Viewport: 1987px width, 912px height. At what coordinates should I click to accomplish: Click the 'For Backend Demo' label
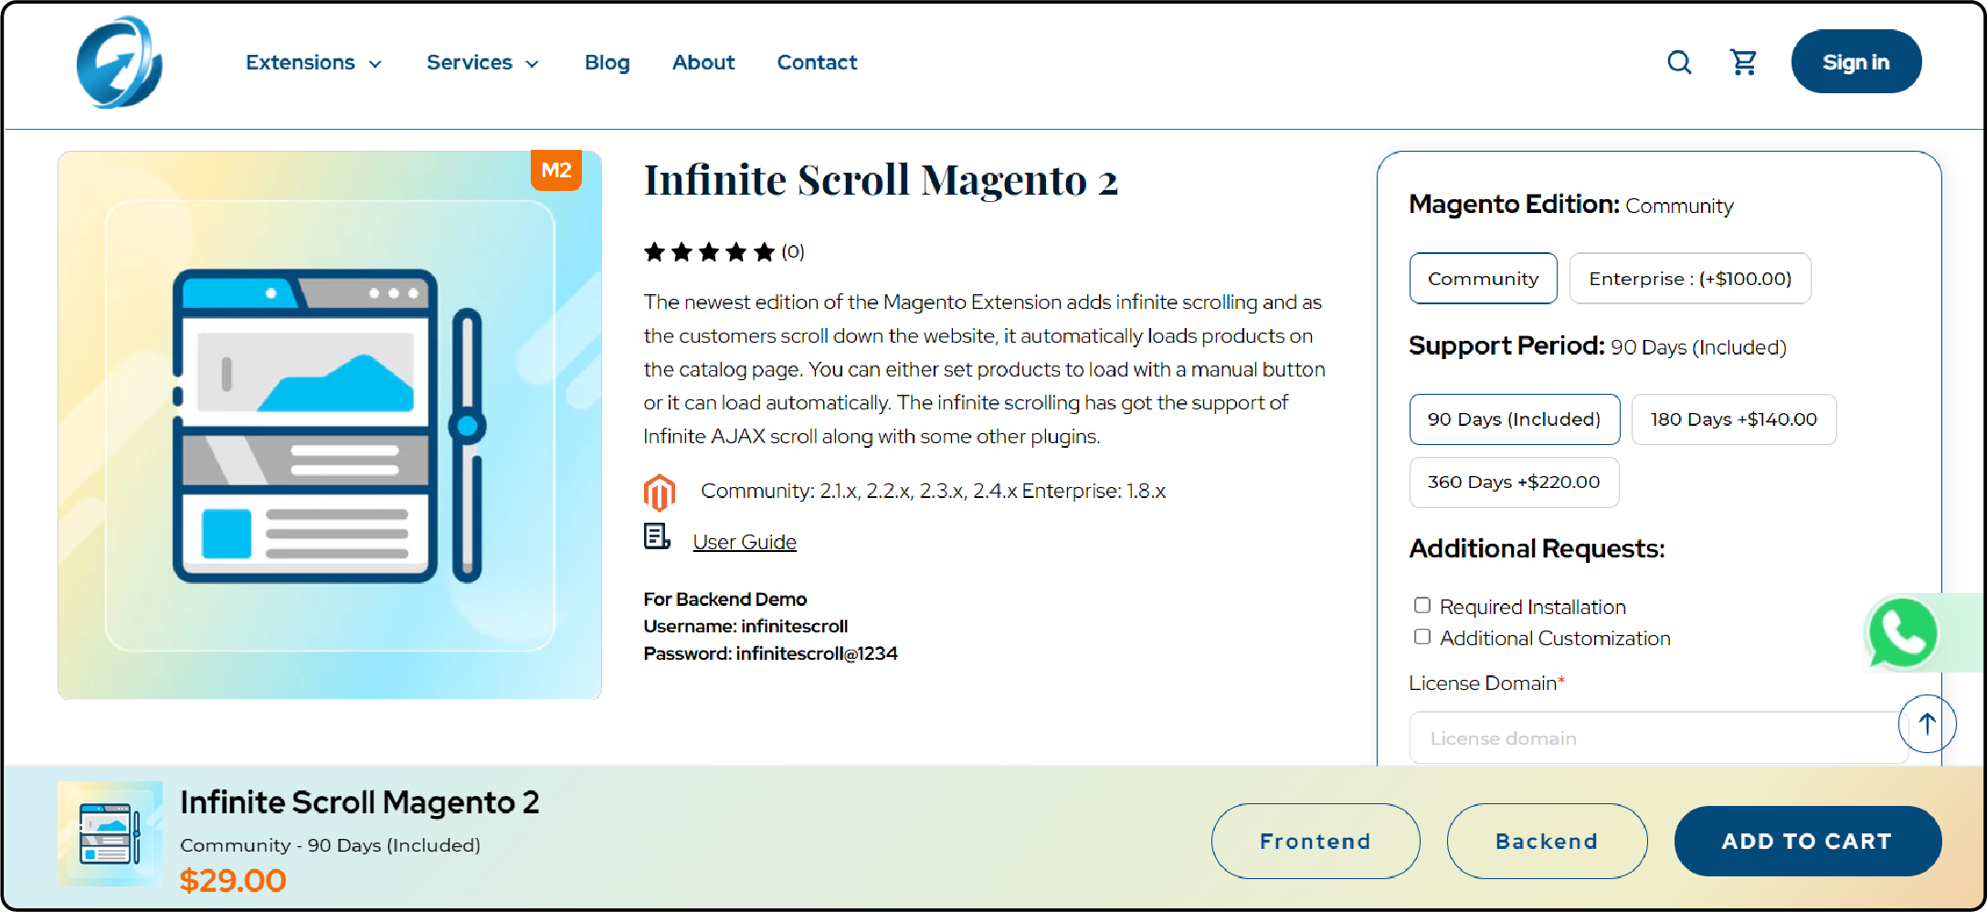tap(725, 599)
